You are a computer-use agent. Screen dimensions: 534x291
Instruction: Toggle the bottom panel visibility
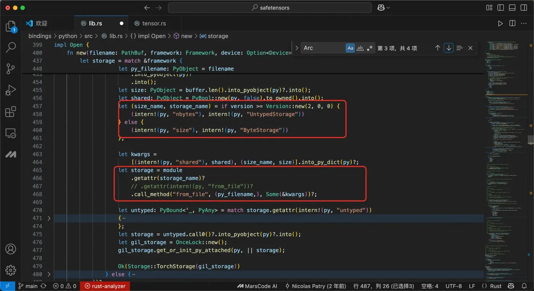point(512,8)
